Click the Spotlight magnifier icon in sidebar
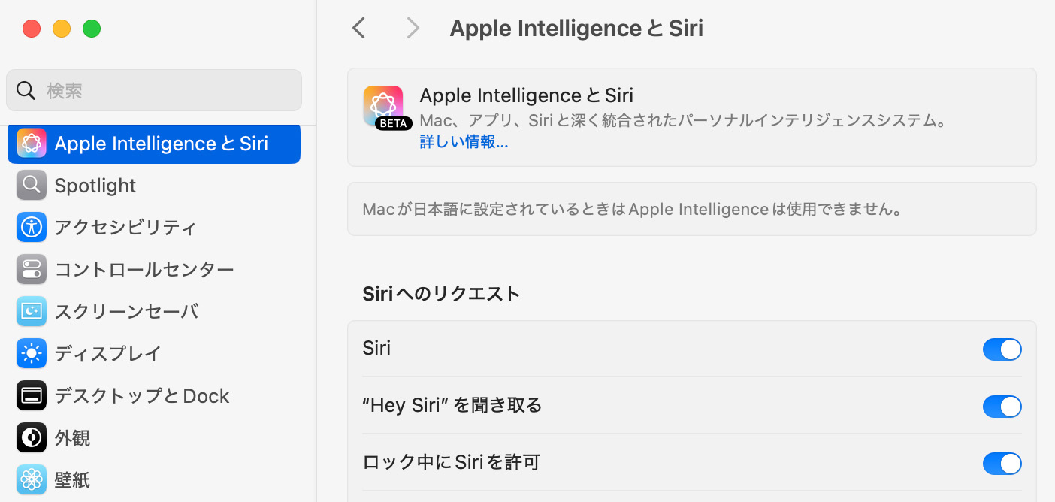Screen dimensions: 1055x502 click(x=32, y=186)
